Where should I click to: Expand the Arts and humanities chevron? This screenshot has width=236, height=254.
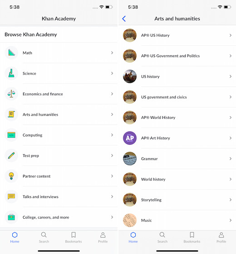(112, 114)
